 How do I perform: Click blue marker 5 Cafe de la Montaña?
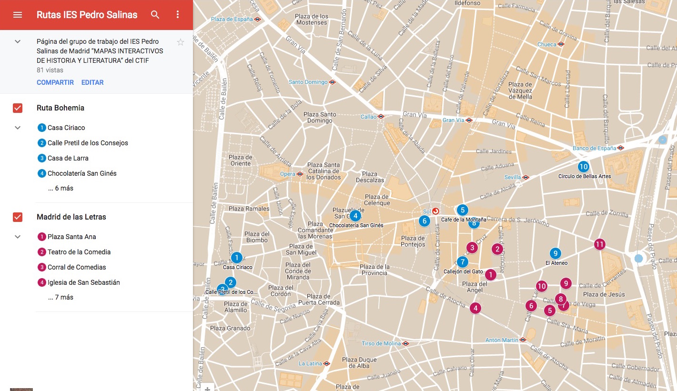pyautogui.click(x=462, y=210)
